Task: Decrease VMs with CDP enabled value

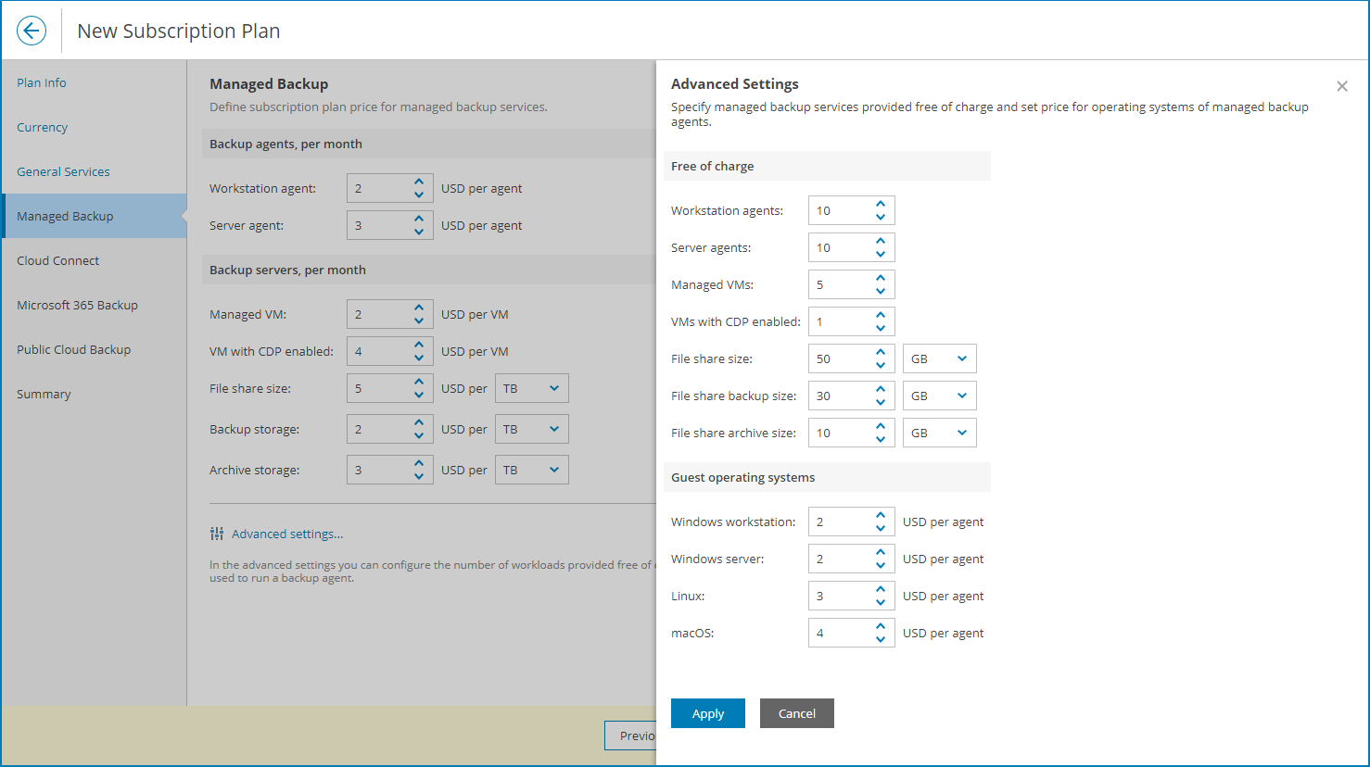Action: tap(881, 328)
